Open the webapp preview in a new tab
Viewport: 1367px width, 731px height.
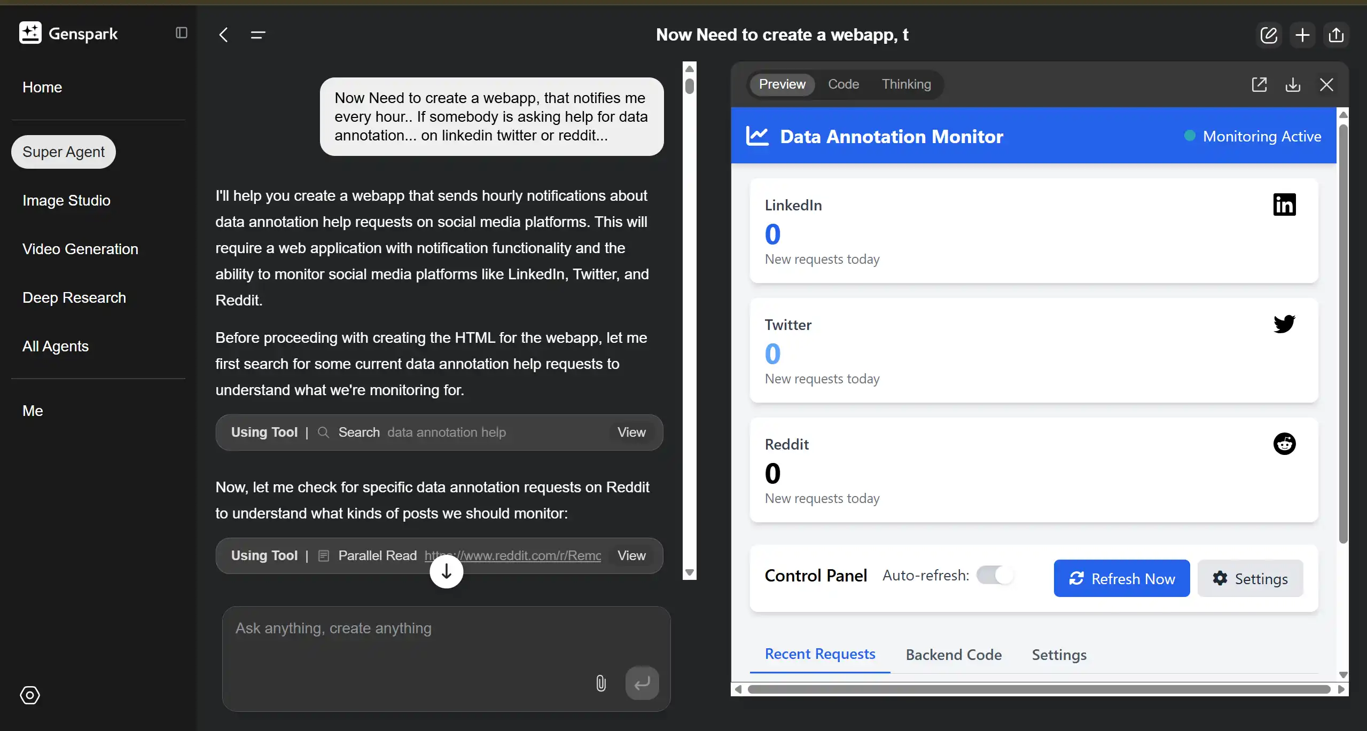1259,84
